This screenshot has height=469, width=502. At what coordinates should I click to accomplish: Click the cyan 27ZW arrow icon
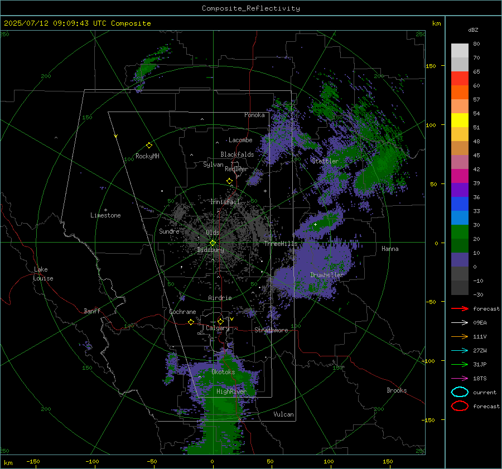point(460,351)
